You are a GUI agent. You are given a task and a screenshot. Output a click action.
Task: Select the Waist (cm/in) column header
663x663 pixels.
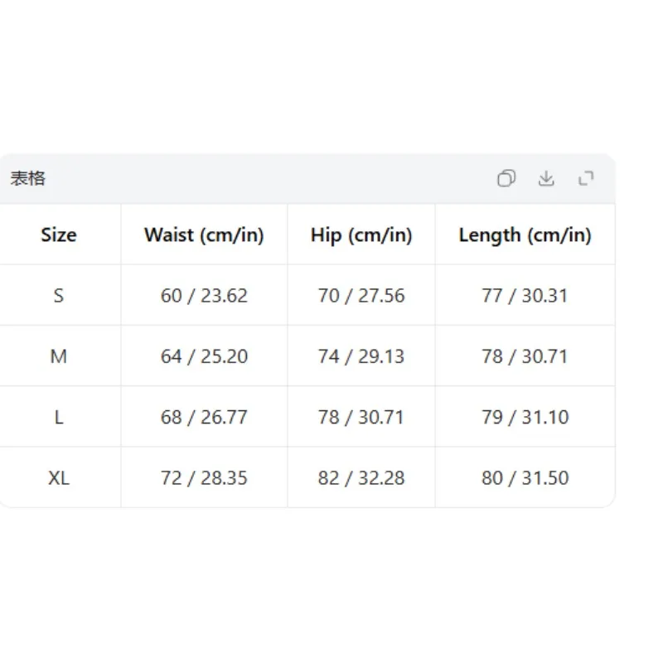coord(204,235)
